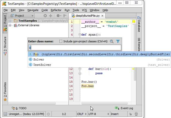Click the fold end marker on line 13
Image resolution: width=171 pixels, height=118 pixels.
pyautogui.click(x=80, y=73)
